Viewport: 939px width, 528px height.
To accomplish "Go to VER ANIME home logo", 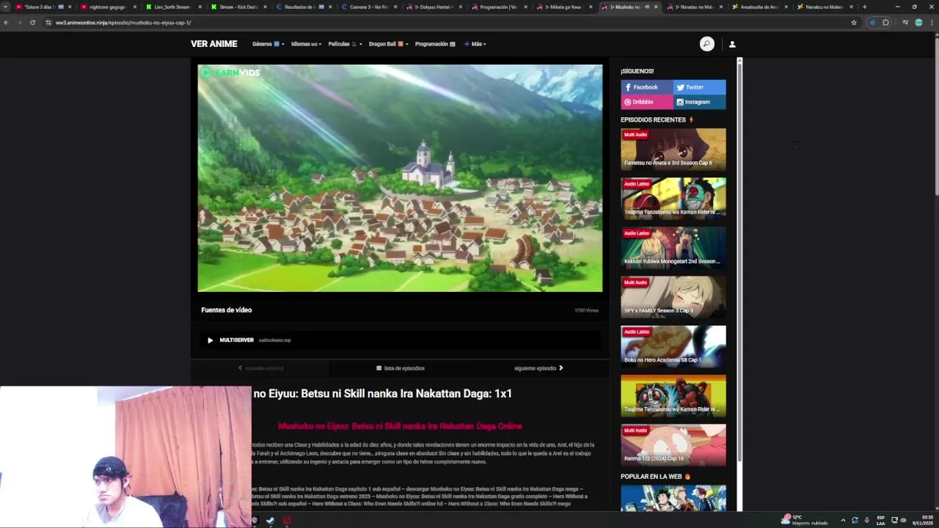I will coord(214,44).
